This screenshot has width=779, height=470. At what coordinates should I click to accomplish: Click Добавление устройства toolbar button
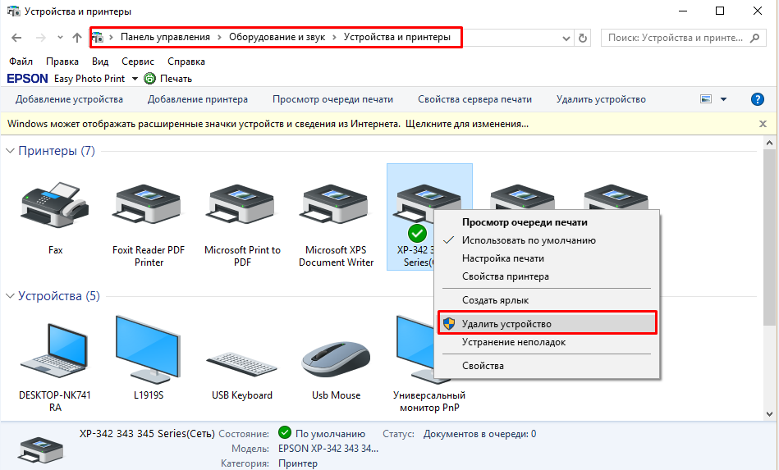tap(69, 99)
